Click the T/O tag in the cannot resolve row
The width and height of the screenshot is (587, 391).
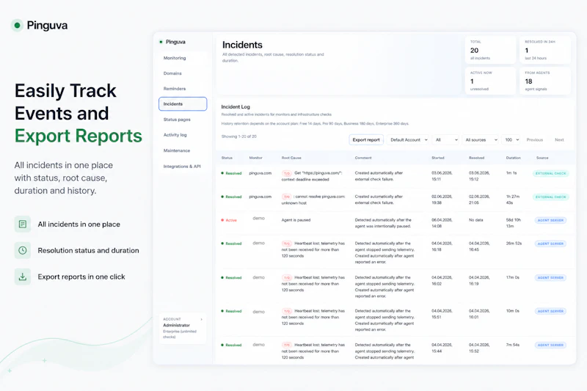(x=287, y=197)
